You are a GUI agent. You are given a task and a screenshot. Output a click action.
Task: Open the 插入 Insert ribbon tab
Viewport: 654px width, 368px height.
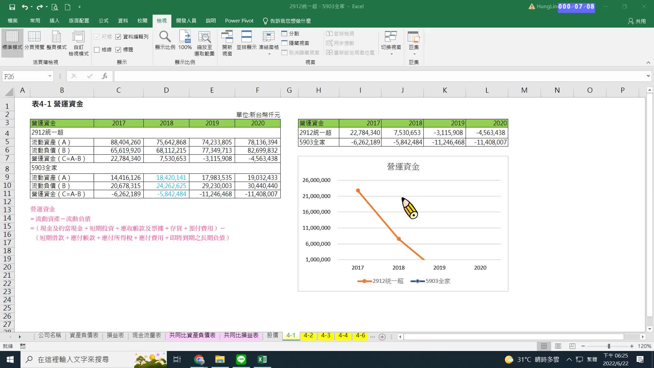coord(54,21)
